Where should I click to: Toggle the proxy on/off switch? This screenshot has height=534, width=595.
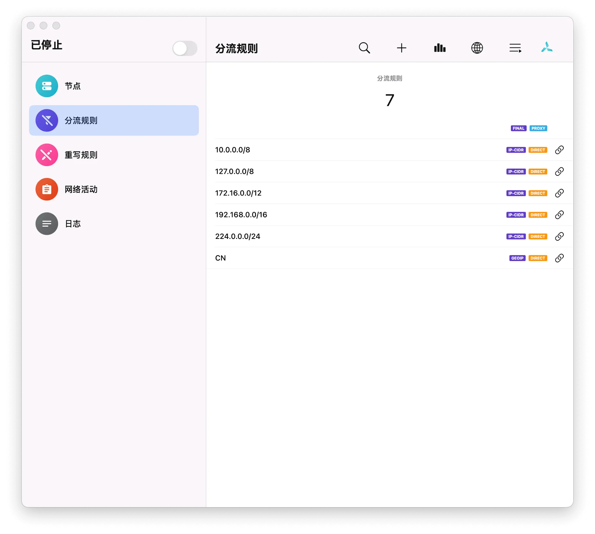[x=185, y=48]
